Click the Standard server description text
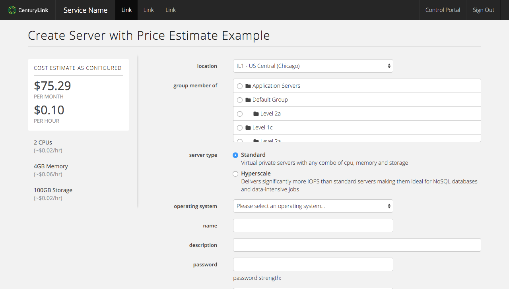 pos(324,163)
